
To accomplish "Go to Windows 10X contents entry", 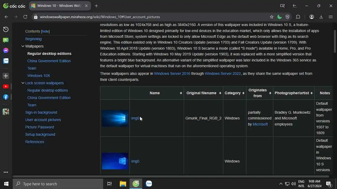I will click(x=38, y=76).
